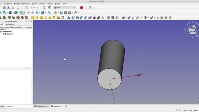Select the Zylinder tree item

pyautogui.click(x=10, y=34)
